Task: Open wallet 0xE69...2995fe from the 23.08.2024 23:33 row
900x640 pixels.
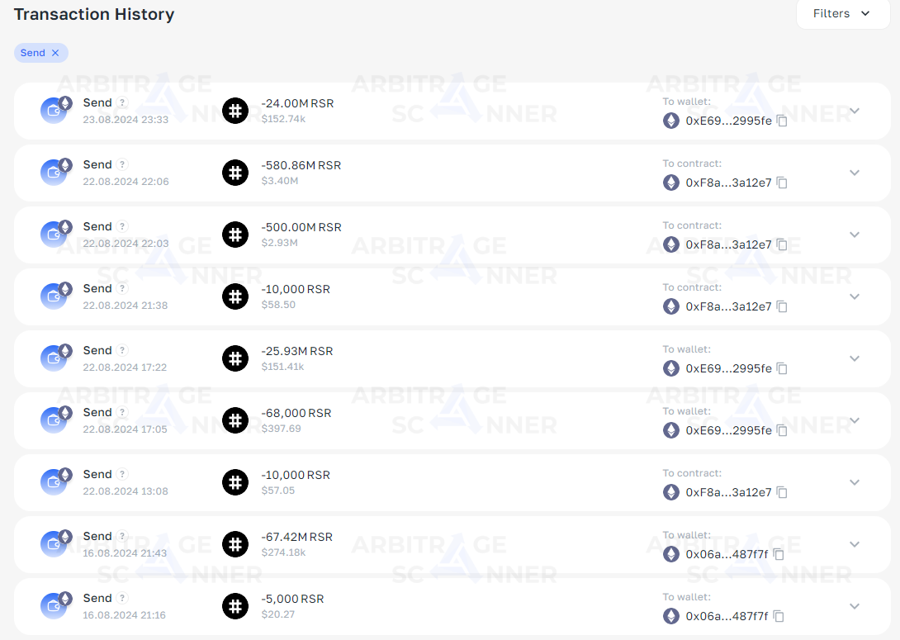Action: [x=728, y=121]
